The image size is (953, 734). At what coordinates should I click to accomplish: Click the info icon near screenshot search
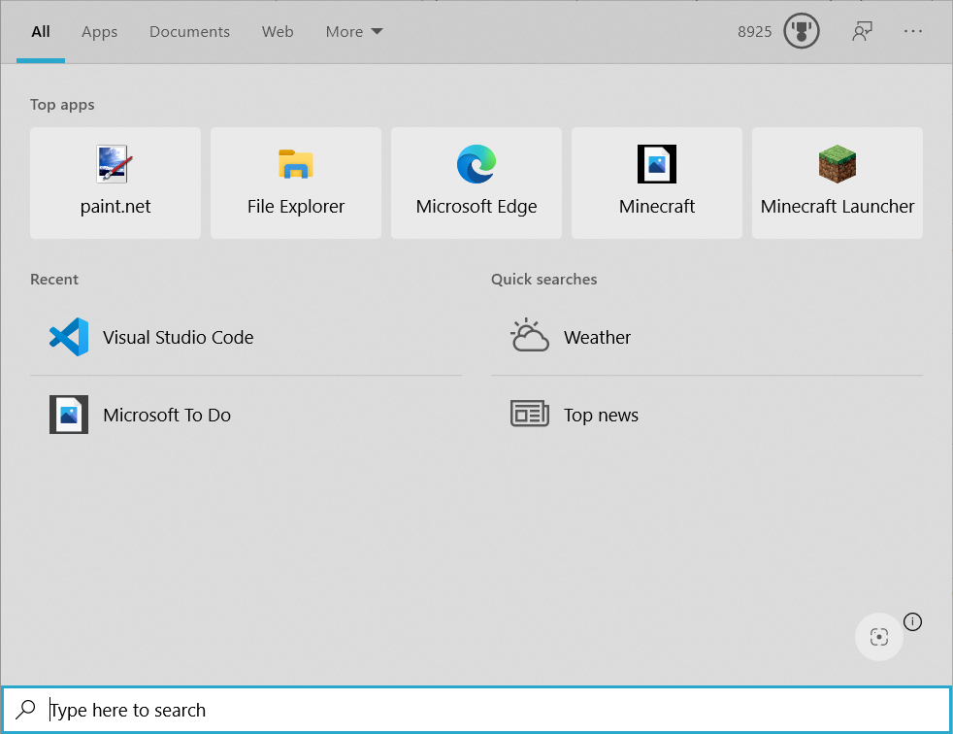click(x=912, y=621)
